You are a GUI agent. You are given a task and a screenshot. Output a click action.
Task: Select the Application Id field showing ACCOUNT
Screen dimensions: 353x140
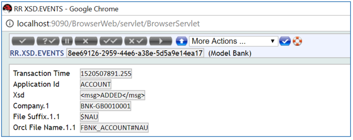[96, 84]
